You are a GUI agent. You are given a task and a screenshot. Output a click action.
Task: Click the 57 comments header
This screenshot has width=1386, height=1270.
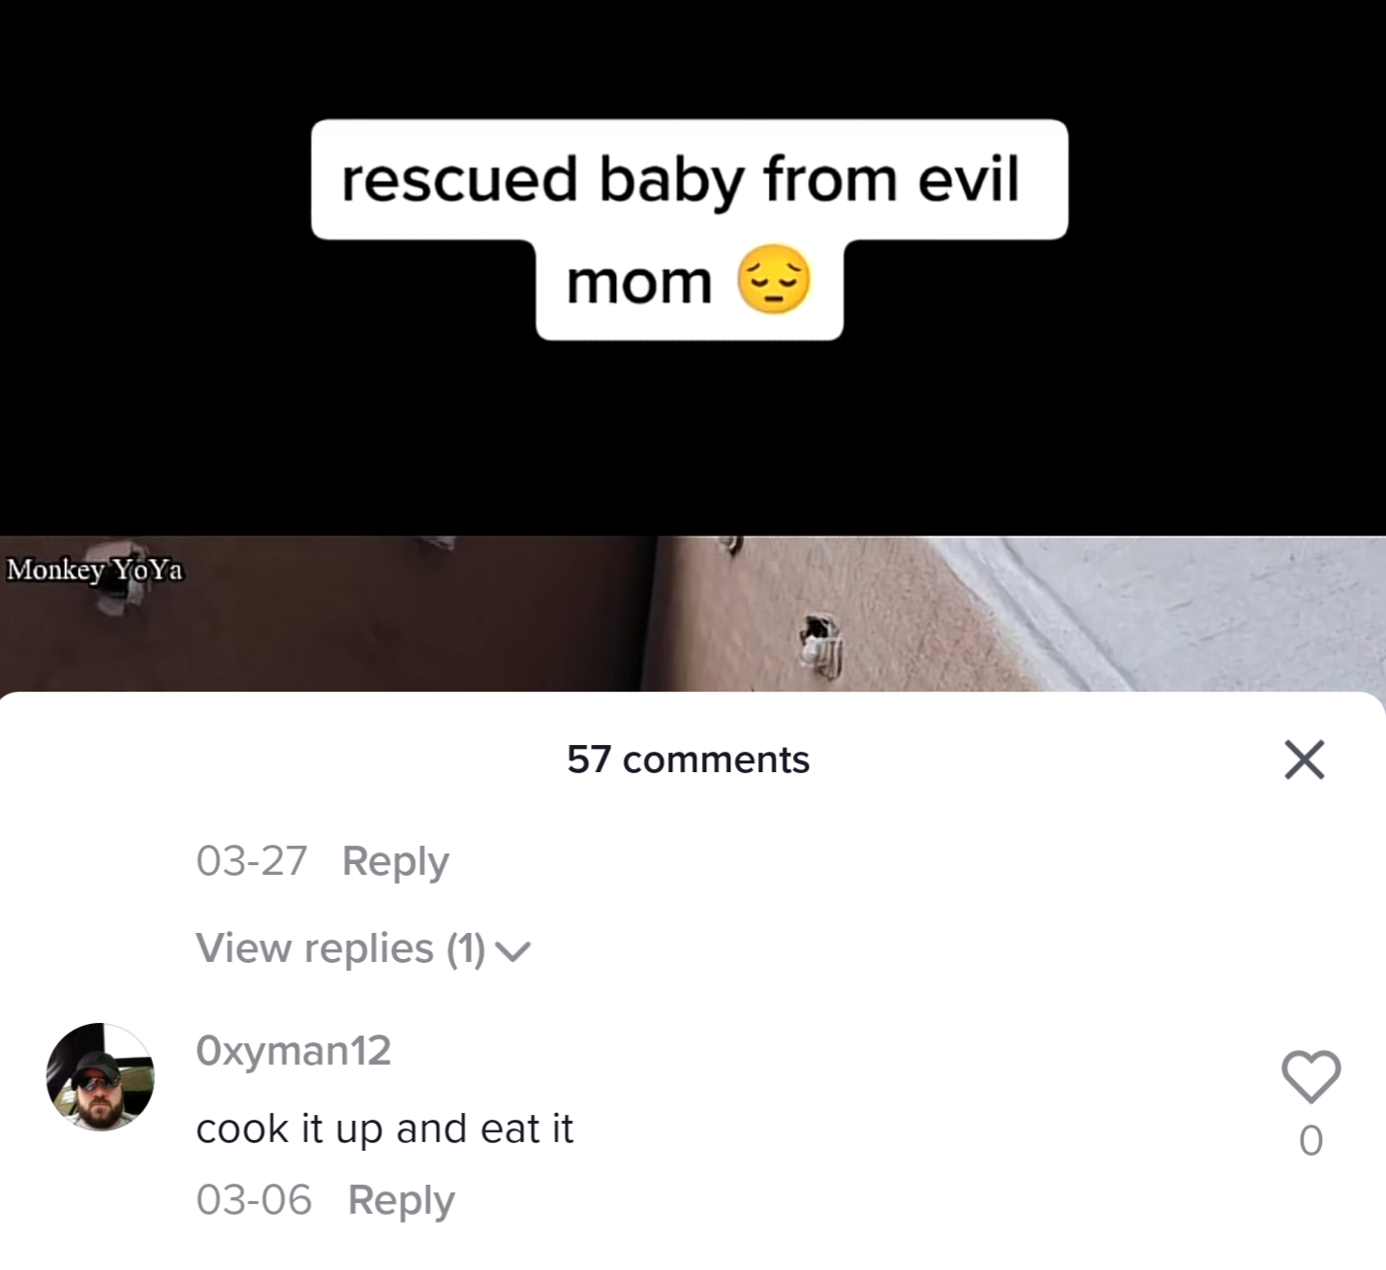[689, 759]
